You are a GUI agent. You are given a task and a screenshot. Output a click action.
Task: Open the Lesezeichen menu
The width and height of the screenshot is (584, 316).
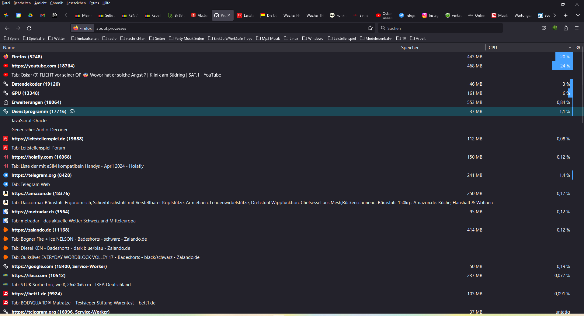(x=76, y=3)
